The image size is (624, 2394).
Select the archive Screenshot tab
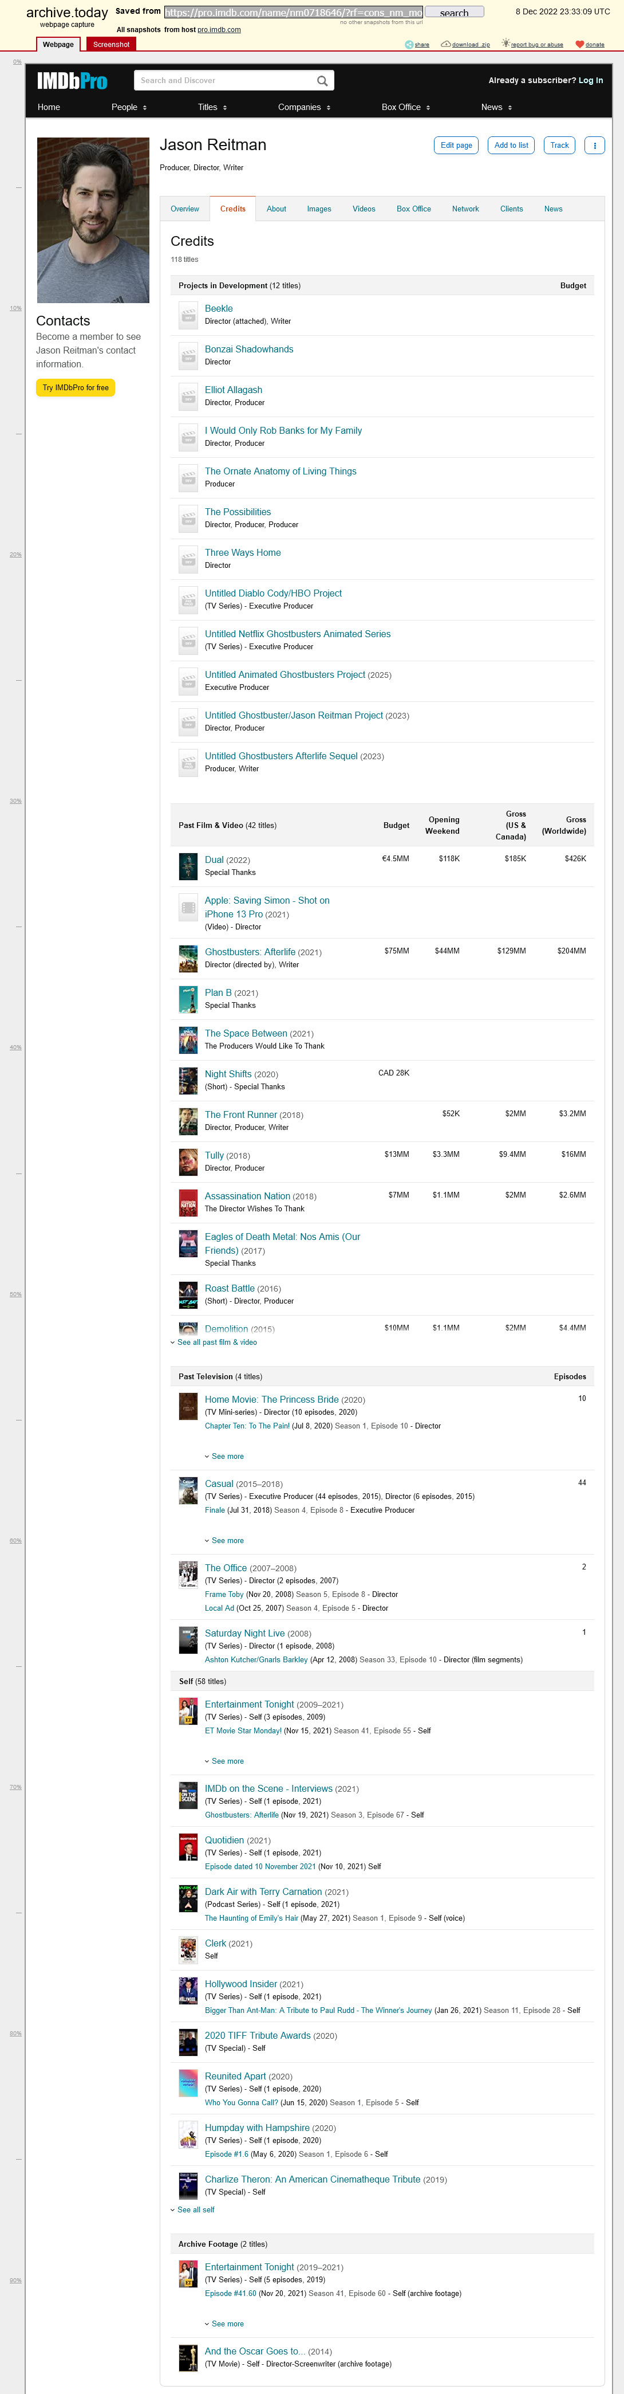click(x=112, y=45)
